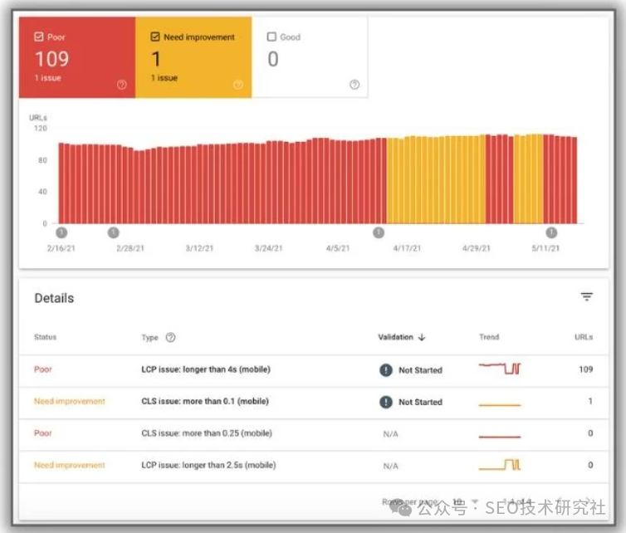This screenshot has width=626, height=533.
Task: Open the Rows per page dropdown
Action: 474,502
